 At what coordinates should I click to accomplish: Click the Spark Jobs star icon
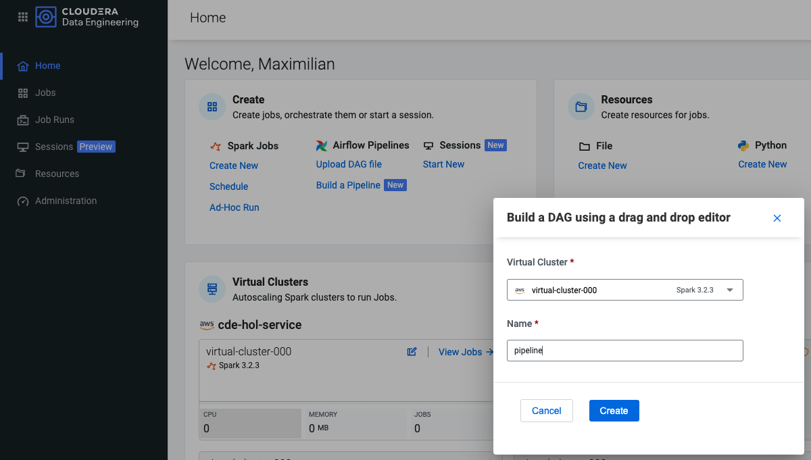(x=216, y=146)
